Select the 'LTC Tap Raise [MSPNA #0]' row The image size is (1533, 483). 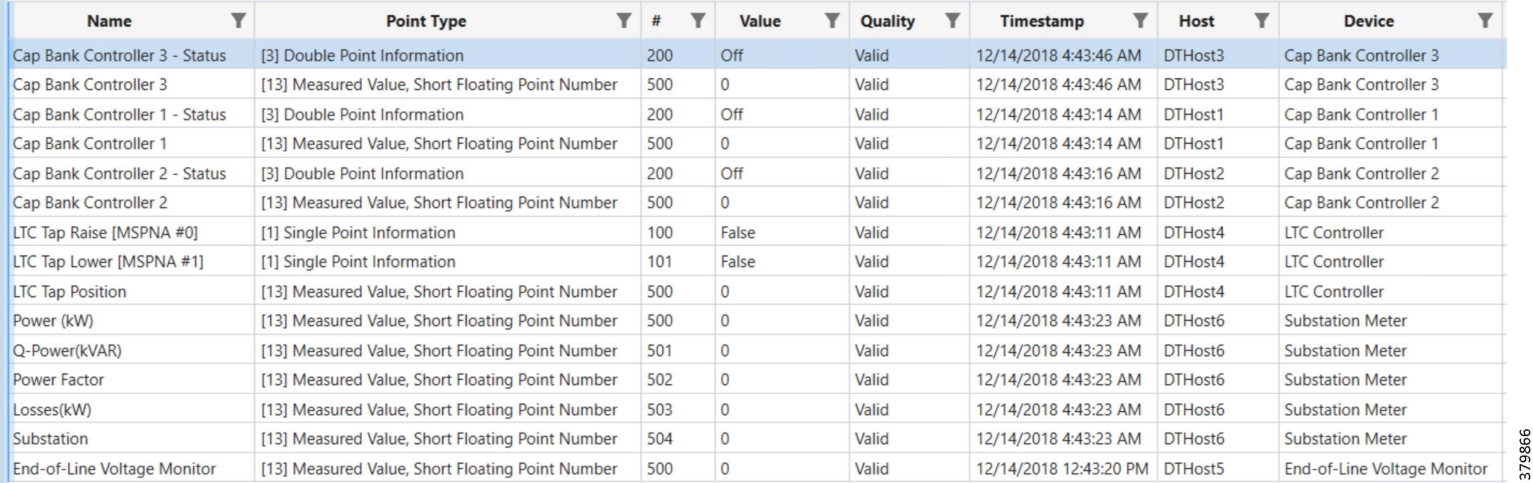click(x=757, y=233)
